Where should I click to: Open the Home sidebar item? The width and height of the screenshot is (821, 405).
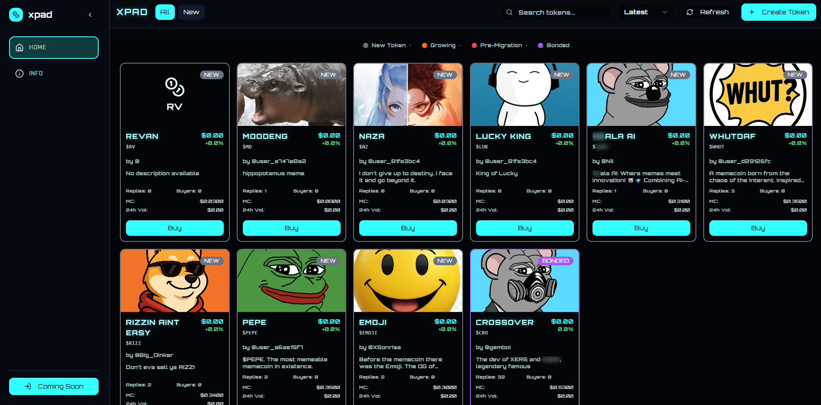pyautogui.click(x=54, y=48)
